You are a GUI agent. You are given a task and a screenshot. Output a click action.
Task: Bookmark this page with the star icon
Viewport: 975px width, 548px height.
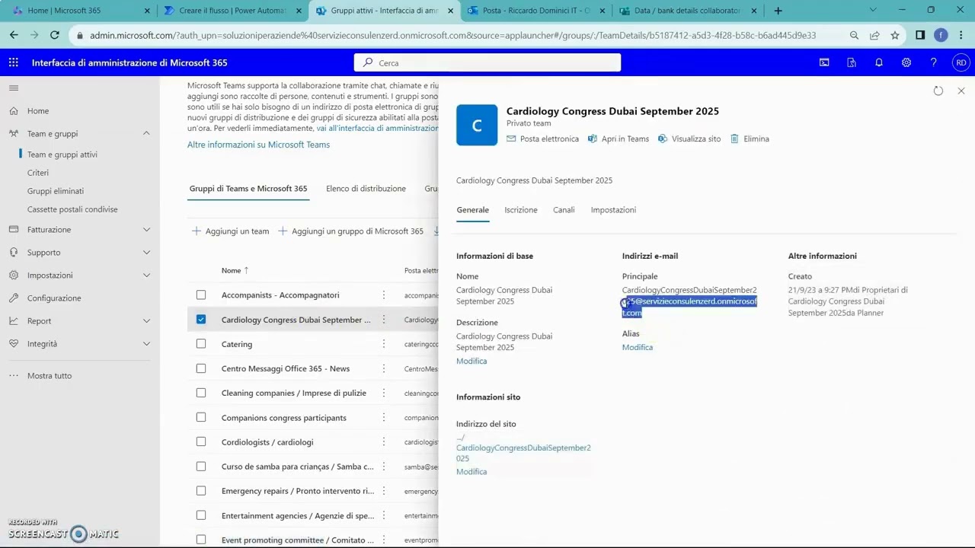(x=895, y=35)
